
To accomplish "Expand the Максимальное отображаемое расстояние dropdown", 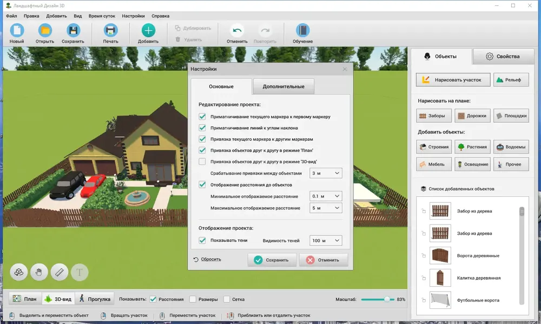I will (x=326, y=208).
